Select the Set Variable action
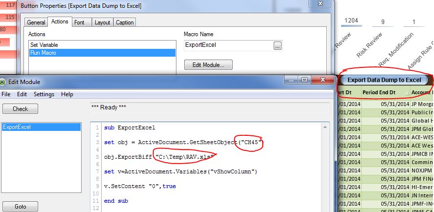 click(102, 45)
